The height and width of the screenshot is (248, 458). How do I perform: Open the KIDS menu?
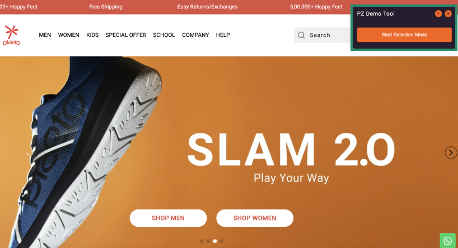(92, 35)
